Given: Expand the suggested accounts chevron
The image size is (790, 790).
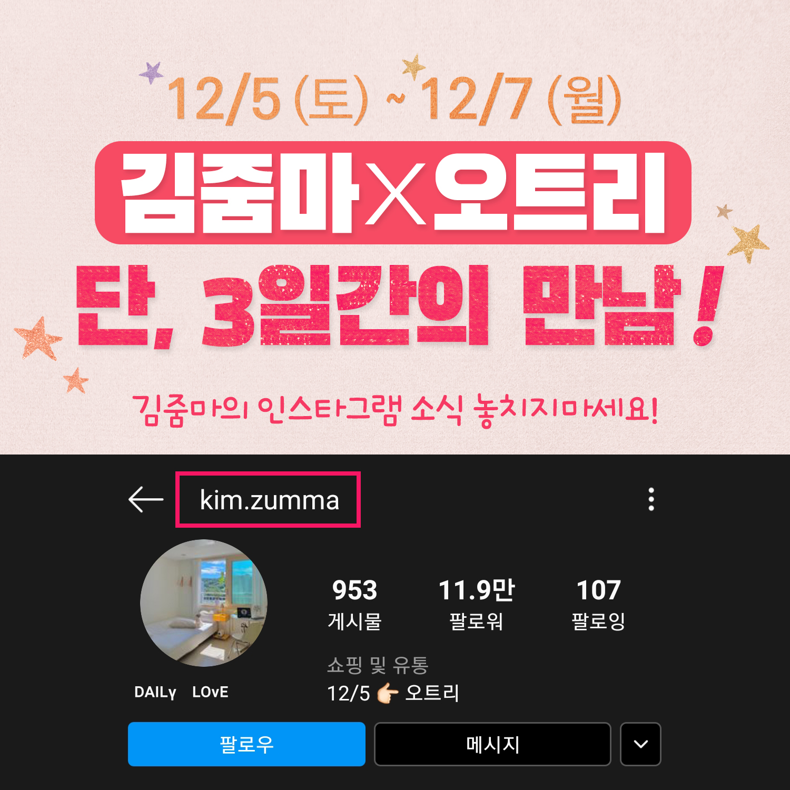Looking at the screenshot, I should [640, 744].
